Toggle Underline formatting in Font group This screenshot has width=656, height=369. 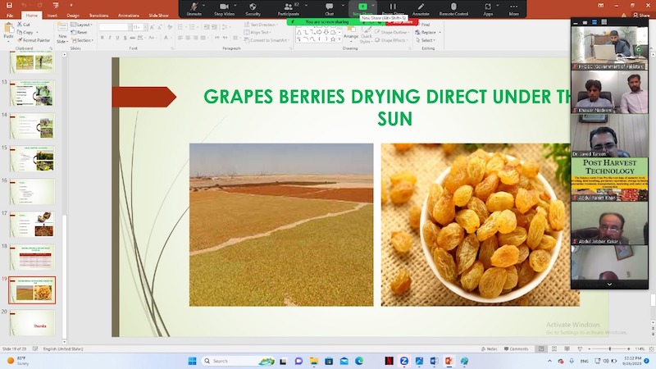click(x=117, y=38)
